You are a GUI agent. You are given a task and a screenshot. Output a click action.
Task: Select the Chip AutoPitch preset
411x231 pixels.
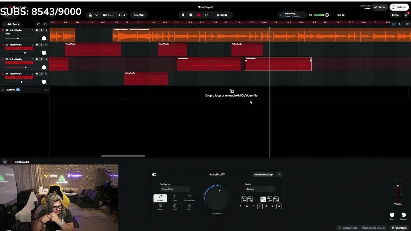point(189,207)
